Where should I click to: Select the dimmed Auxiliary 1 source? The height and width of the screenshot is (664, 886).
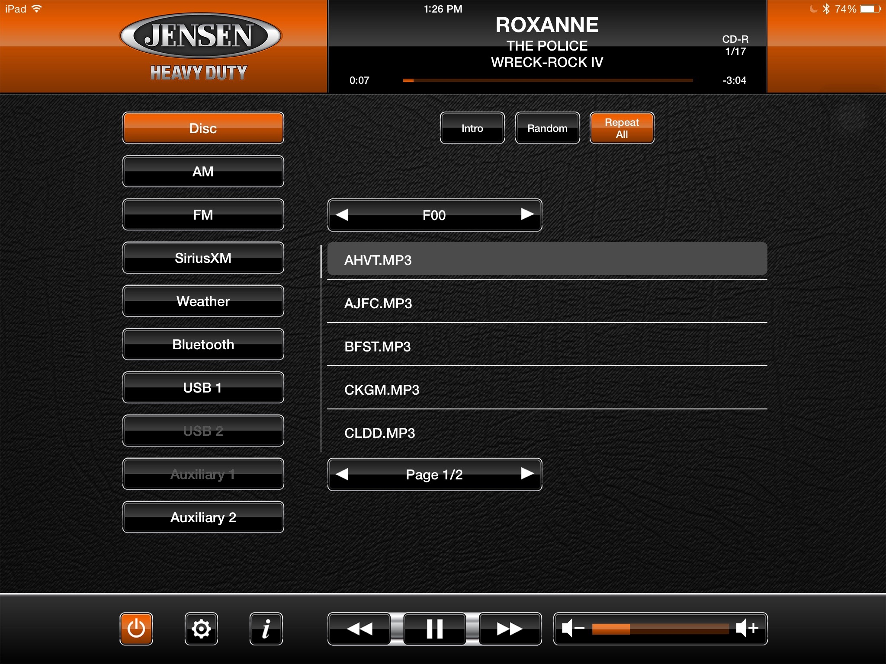(x=203, y=474)
